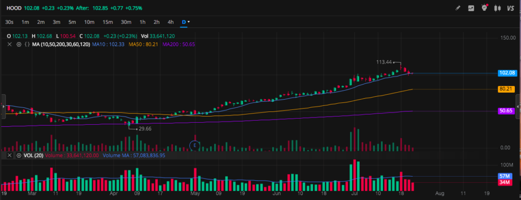Click the purple 50.65 axis tag
Screen dimensions: 521x200
(506, 111)
